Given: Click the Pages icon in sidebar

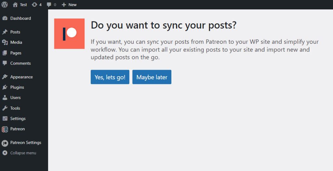Looking at the screenshot, I should point(5,53).
